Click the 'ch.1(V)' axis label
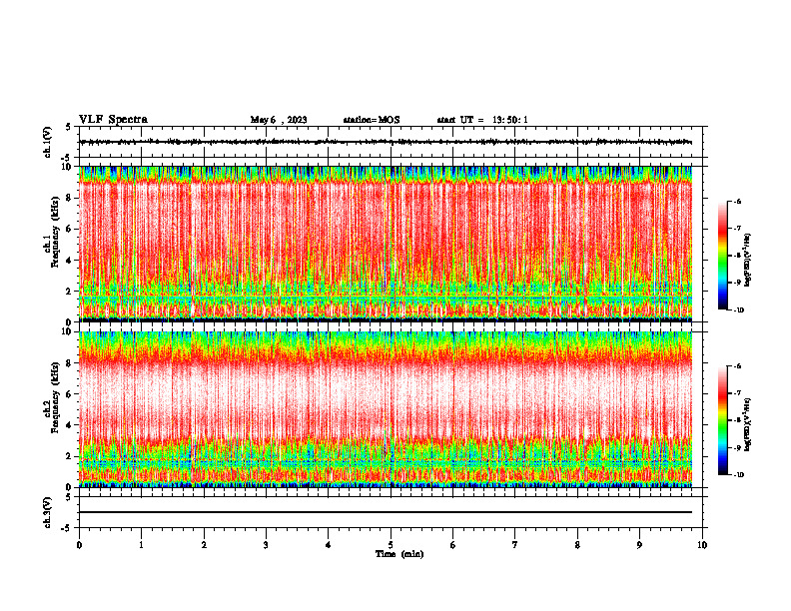This screenshot has height=611, width=791. (48, 142)
